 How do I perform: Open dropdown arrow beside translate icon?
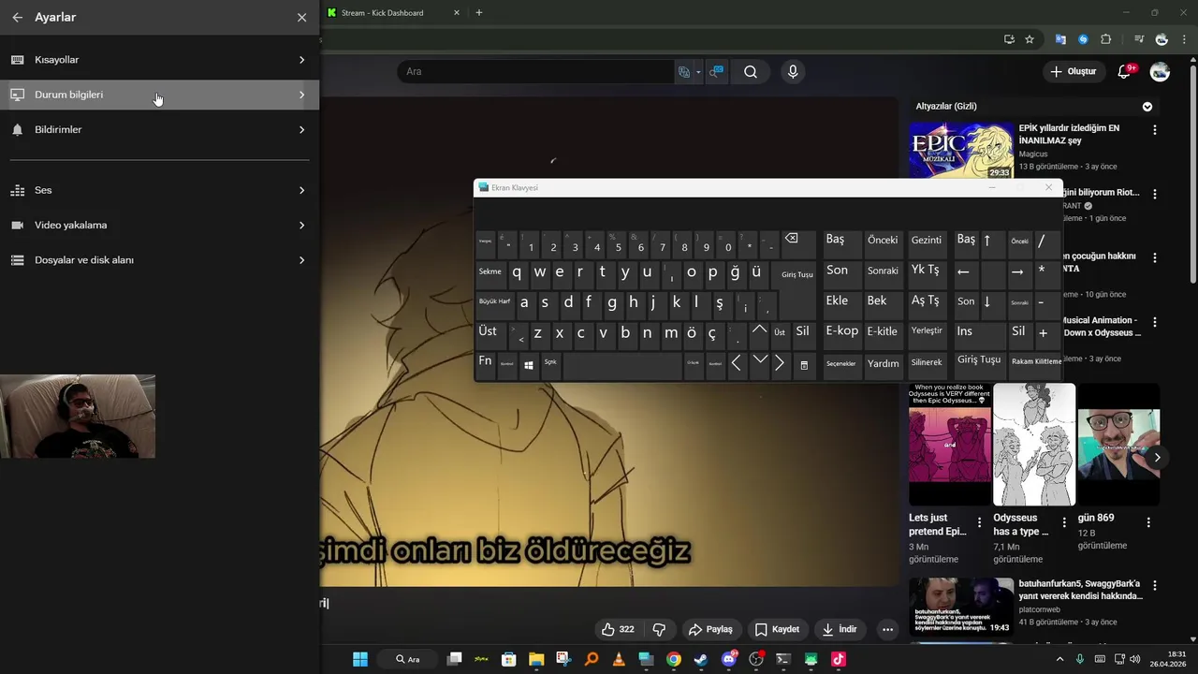tap(698, 72)
